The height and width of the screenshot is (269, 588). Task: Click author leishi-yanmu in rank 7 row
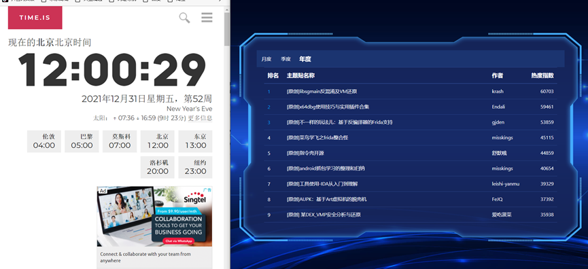click(506, 184)
